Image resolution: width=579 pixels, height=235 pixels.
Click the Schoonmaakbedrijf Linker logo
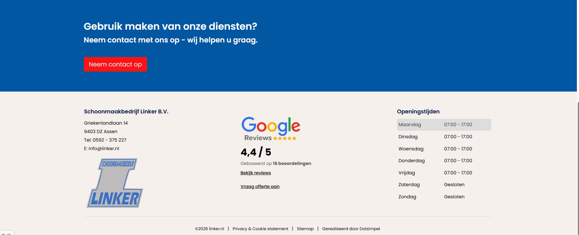[115, 183]
